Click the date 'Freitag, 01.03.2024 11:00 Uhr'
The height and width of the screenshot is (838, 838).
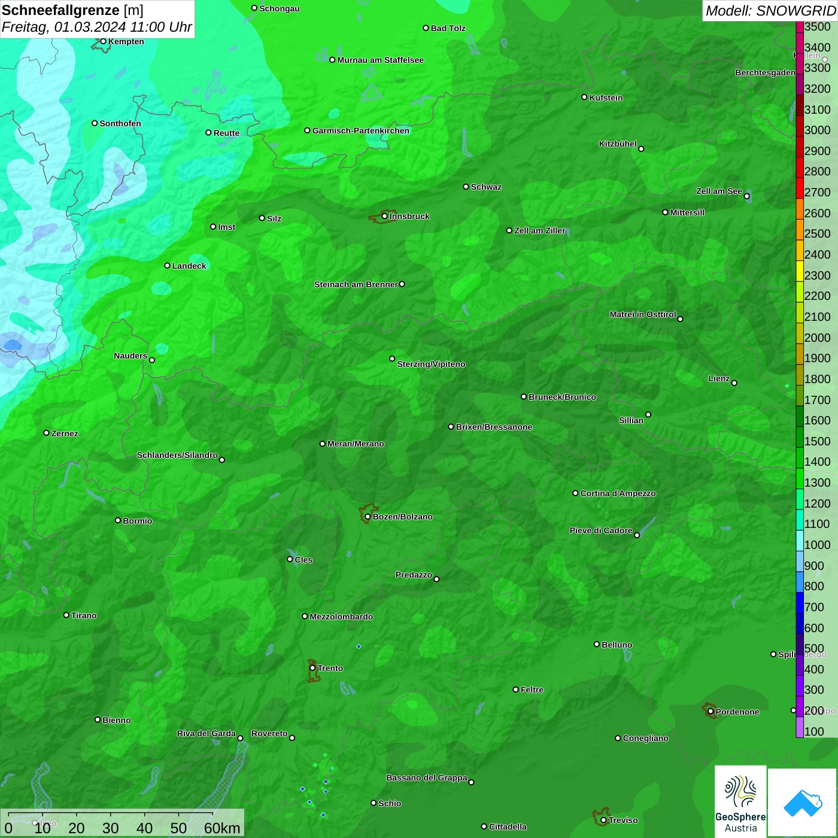[x=97, y=27]
